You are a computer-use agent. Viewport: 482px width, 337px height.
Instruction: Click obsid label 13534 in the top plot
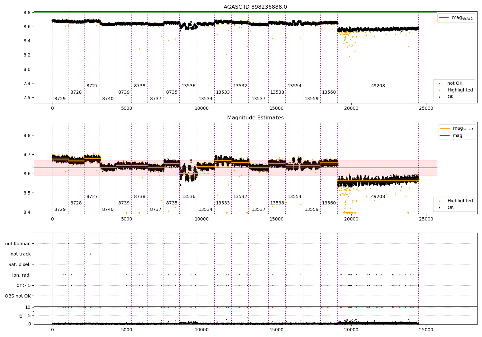[x=206, y=99]
